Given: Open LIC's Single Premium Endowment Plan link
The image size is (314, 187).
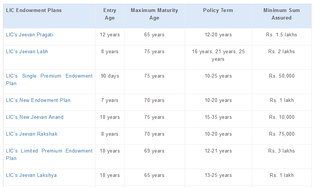Looking at the screenshot, I should click(49, 80).
